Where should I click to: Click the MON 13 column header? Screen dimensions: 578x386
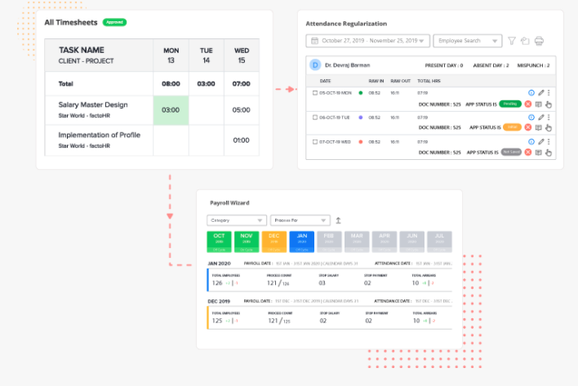click(171, 55)
